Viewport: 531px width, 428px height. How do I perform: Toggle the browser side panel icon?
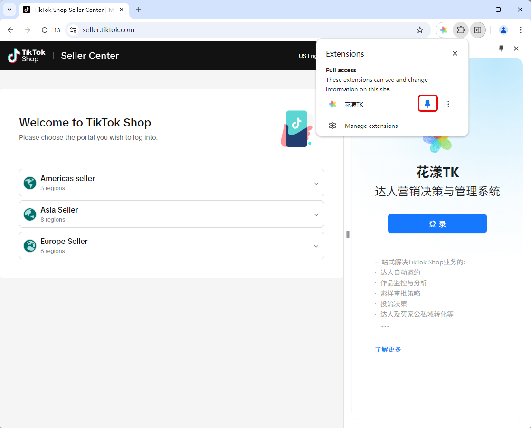pyautogui.click(x=478, y=30)
